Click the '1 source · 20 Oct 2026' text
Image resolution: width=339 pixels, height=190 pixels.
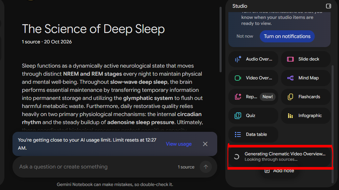(47, 42)
